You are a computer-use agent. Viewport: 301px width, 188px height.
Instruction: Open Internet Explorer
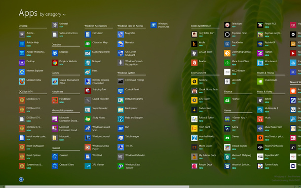point(31,72)
